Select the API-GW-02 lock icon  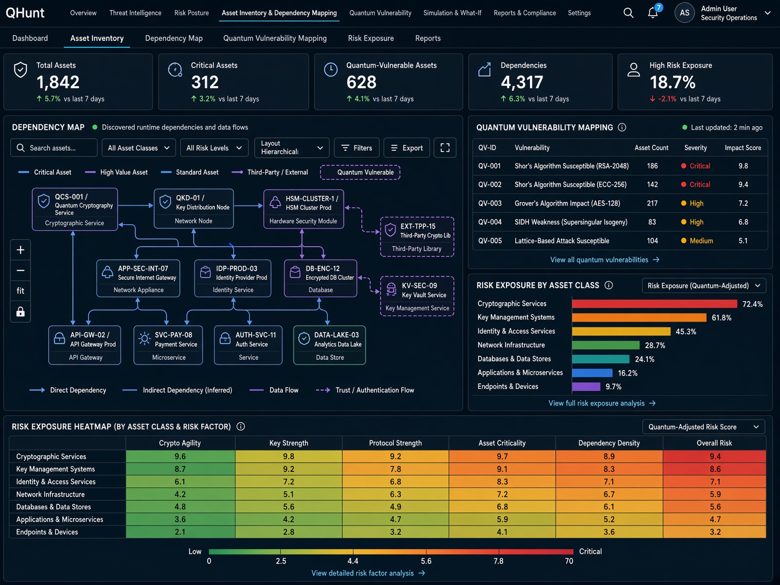(x=59, y=338)
